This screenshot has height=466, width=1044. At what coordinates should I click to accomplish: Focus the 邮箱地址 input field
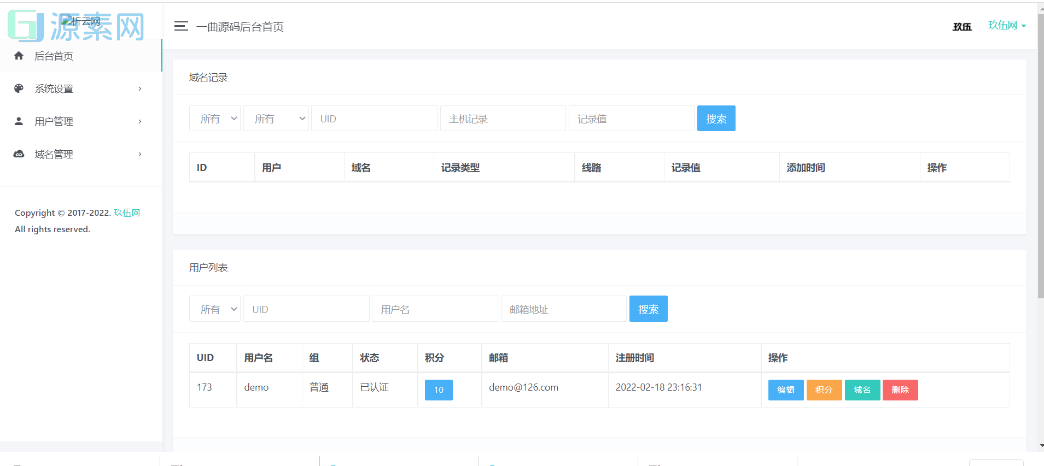pos(564,309)
